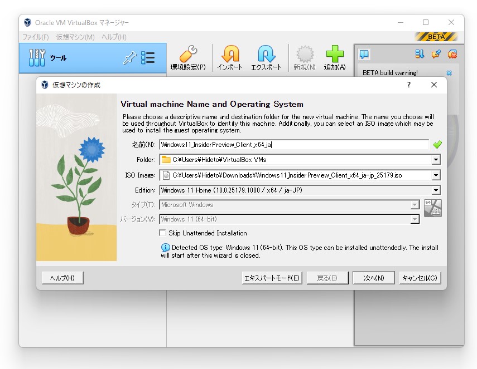Viewport: 477px width, 369px height.
Task: Expand the ISO Image dropdown arrow
Action: click(436, 175)
